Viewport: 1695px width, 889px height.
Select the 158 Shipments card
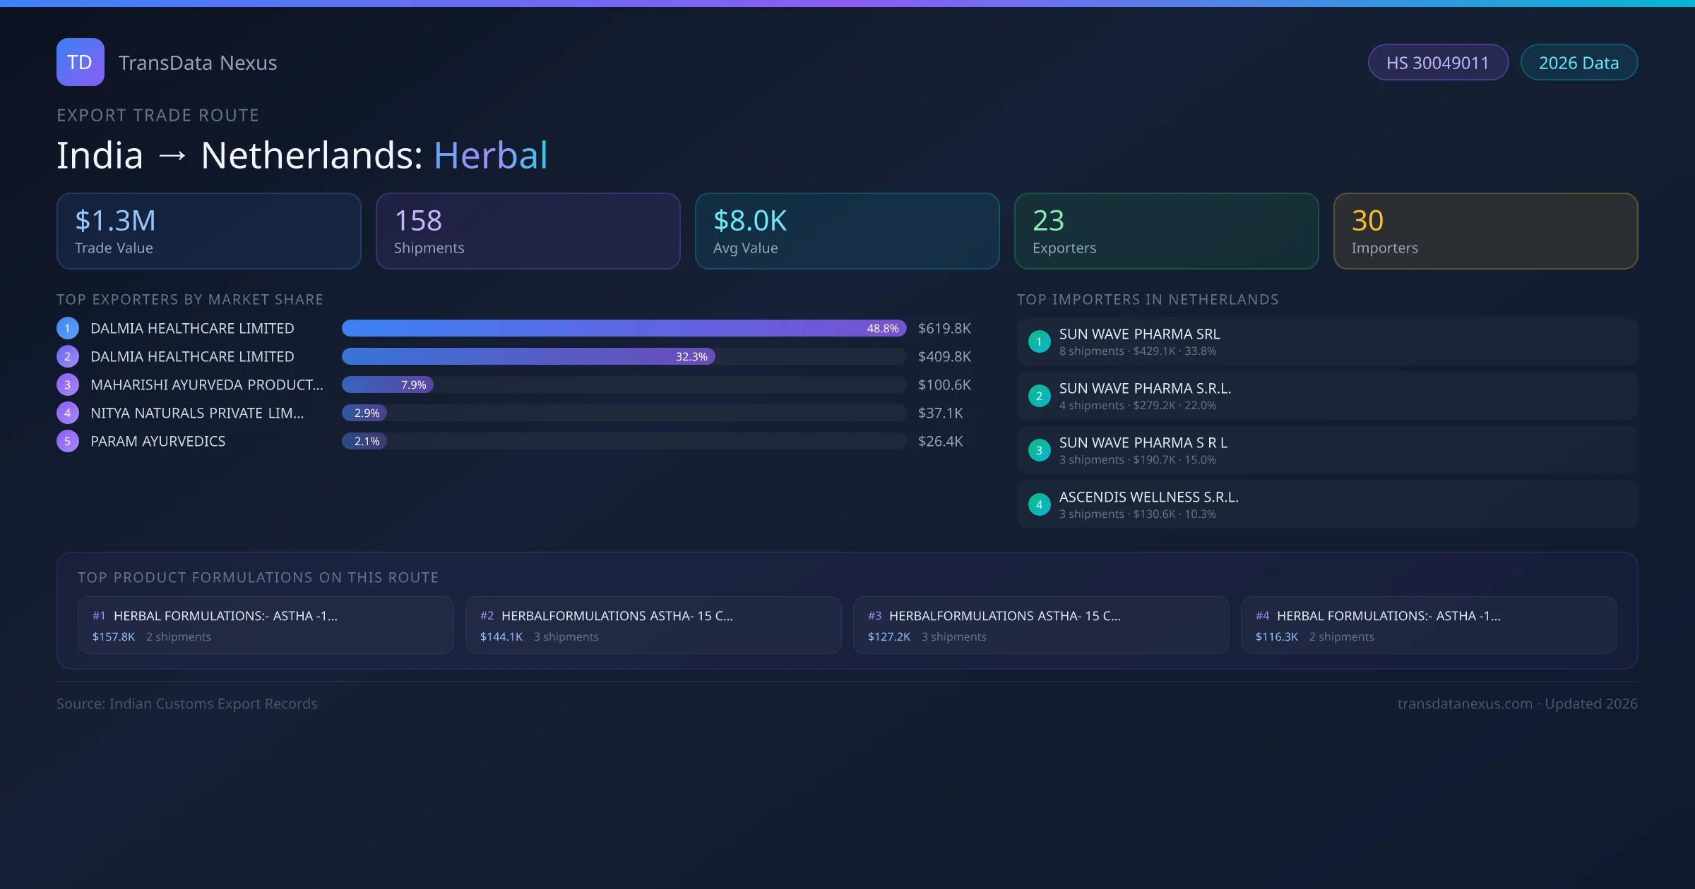(x=528, y=231)
